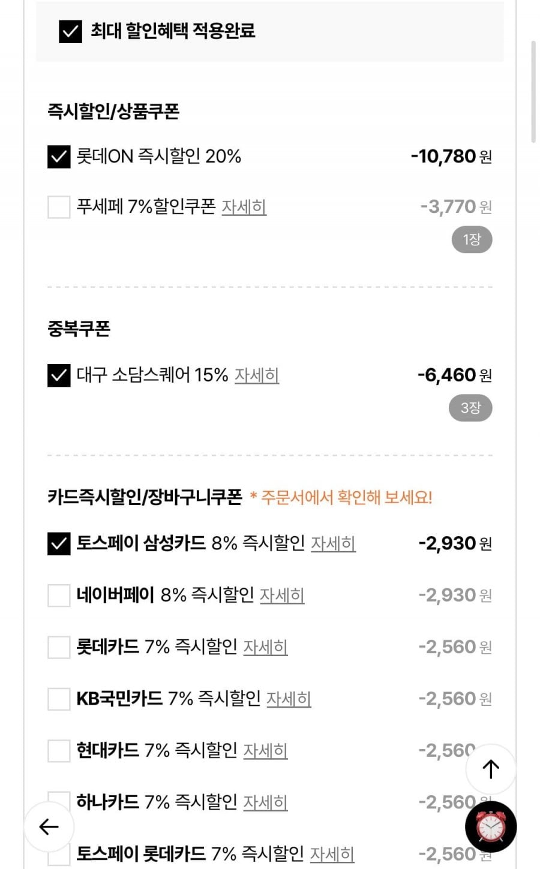Select KB국민카드 7% 즉시할인 checkbox
The height and width of the screenshot is (869, 540).
coord(59,699)
